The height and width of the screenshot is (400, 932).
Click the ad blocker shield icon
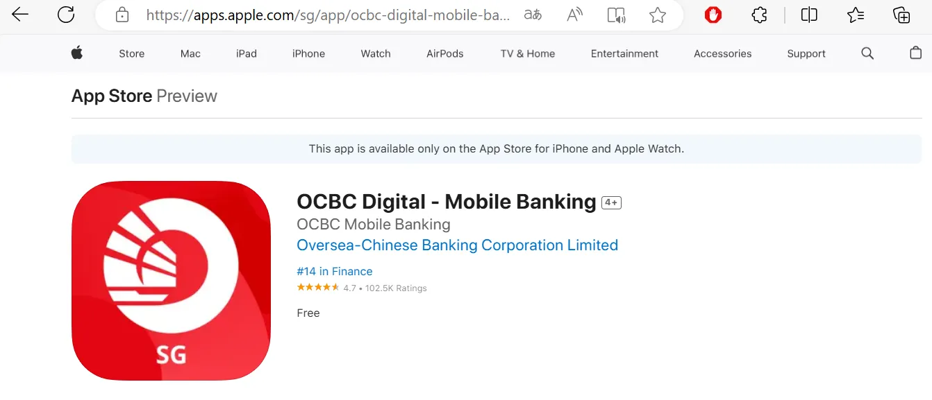click(x=713, y=15)
